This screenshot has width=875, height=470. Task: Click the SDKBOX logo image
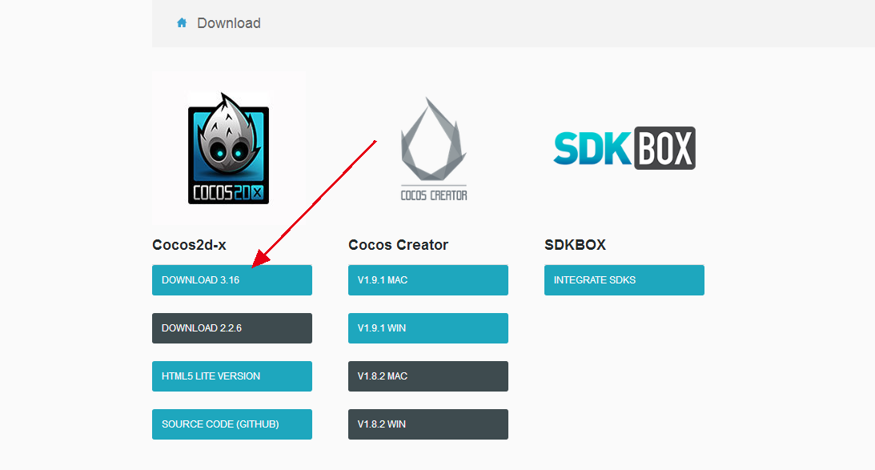point(624,148)
